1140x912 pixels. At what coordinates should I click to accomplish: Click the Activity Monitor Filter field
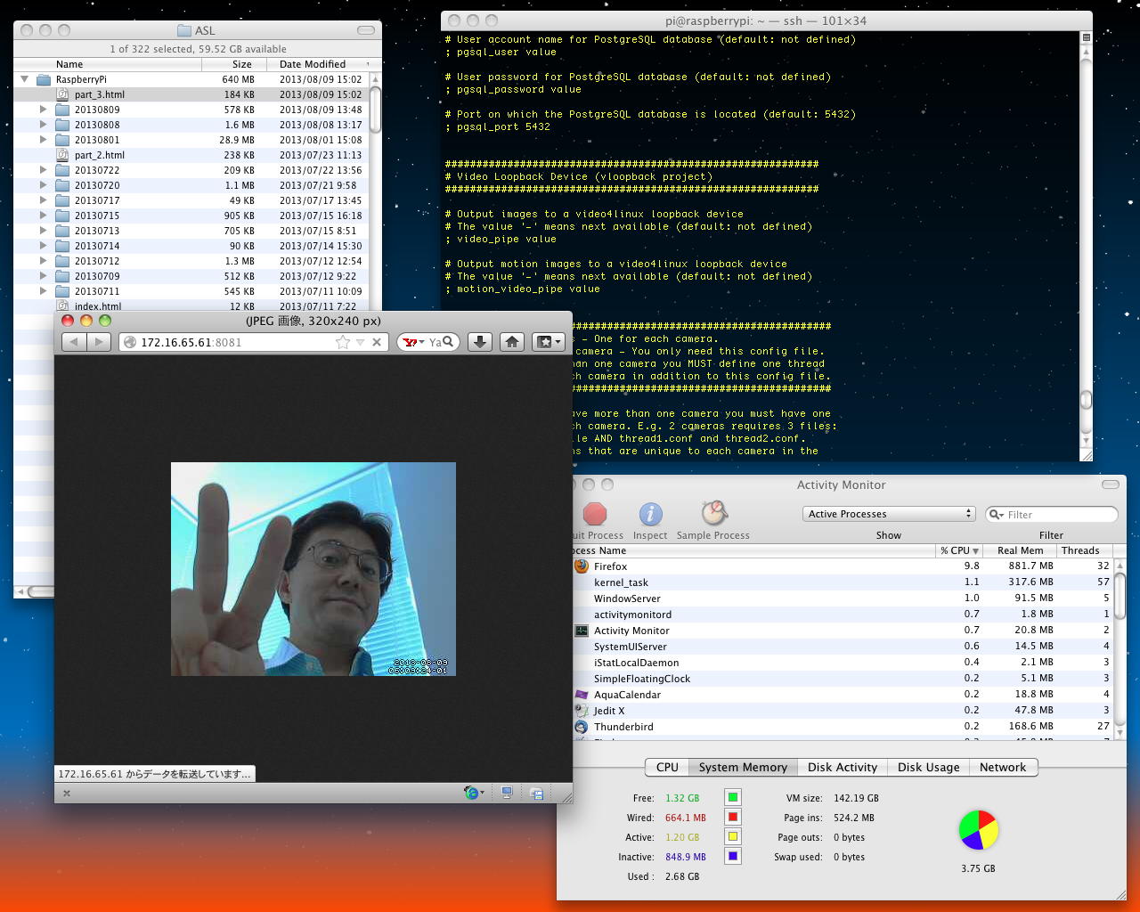pos(1052,515)
